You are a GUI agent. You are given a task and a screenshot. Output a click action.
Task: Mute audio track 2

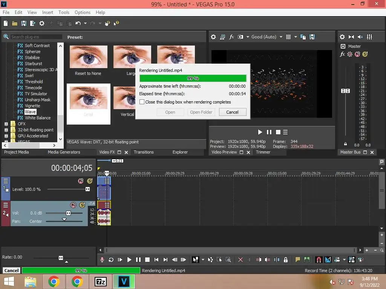click(x=73, y=205)
